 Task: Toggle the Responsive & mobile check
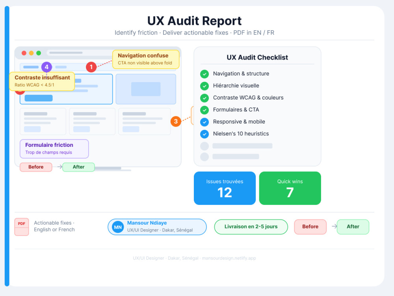(204, 122)
